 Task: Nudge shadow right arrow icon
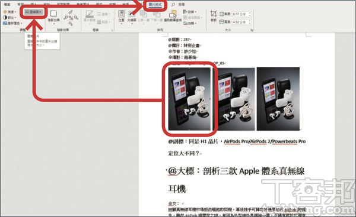click(x=76, y=18)
